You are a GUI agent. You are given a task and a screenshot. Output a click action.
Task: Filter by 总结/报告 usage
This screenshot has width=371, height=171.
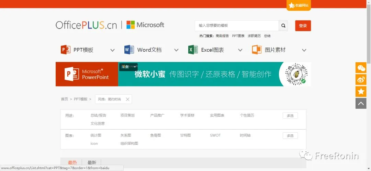98,115
